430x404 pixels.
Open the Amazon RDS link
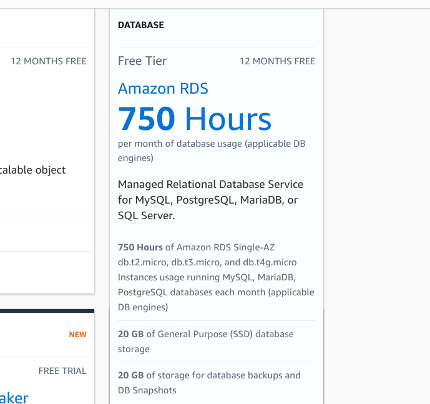tap(163, 89)
